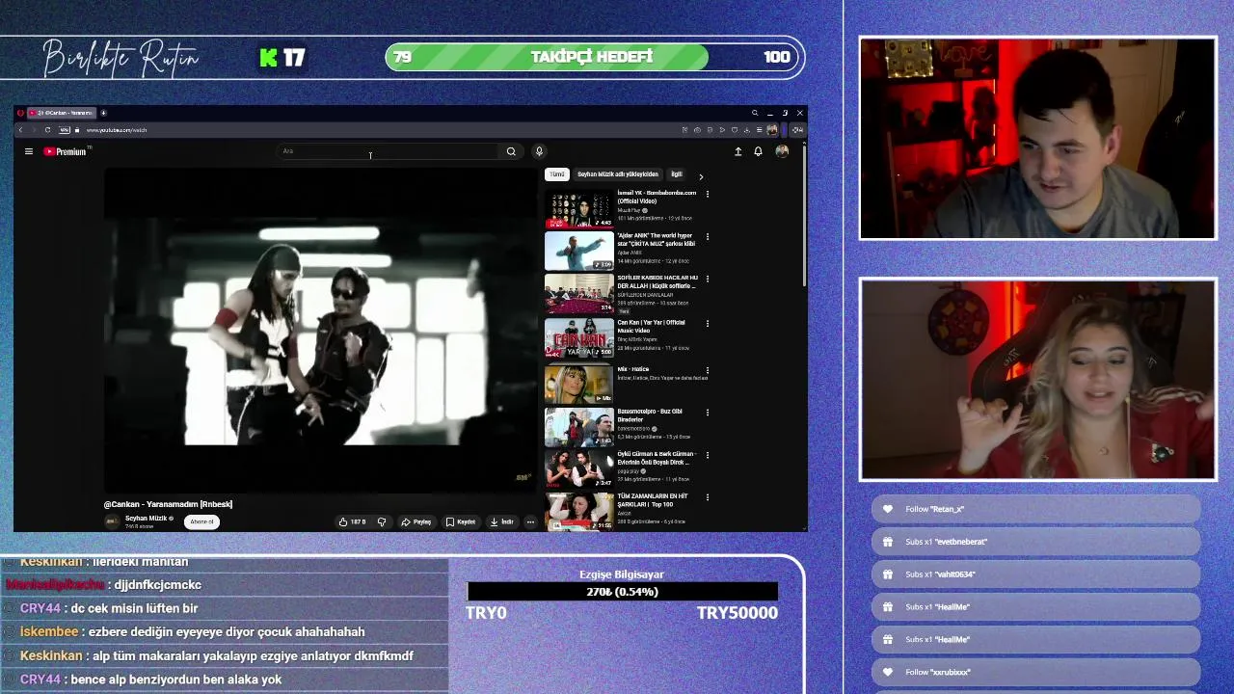Show more filter chips with the arrow
The width and height of the screenshot is (1234, 694).
pos(701,176)
